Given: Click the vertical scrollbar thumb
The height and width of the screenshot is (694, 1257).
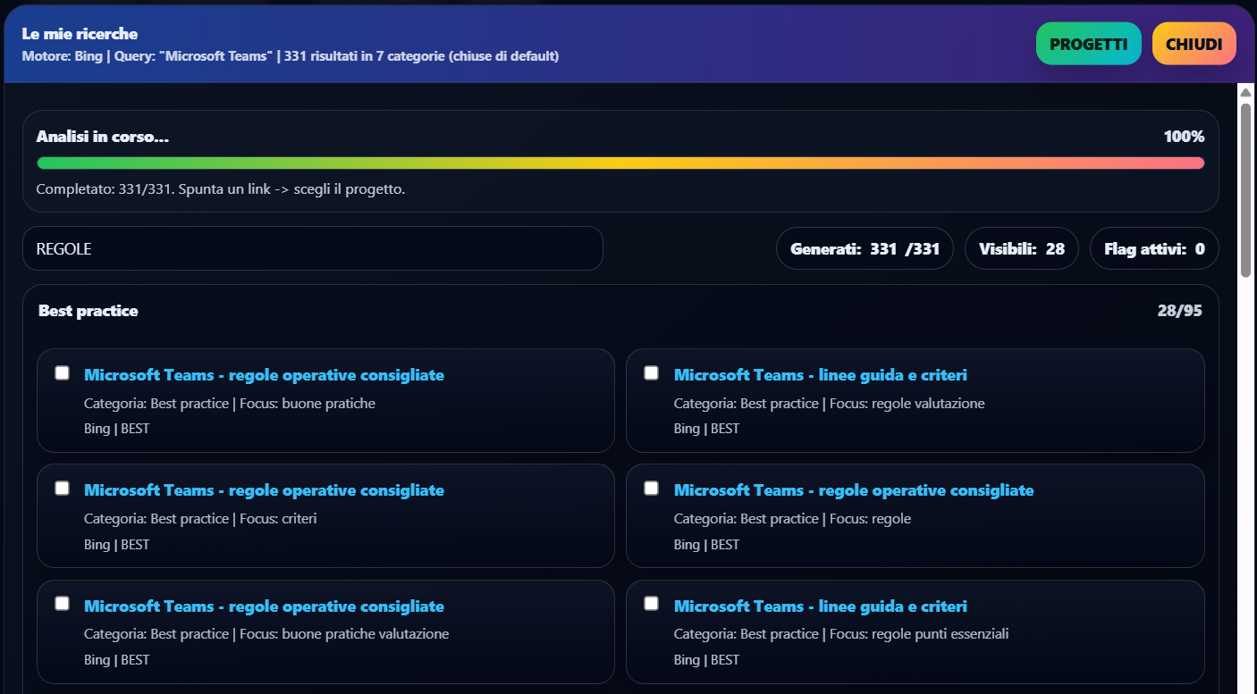Looking at the screenshot, I should (1245, 189).
